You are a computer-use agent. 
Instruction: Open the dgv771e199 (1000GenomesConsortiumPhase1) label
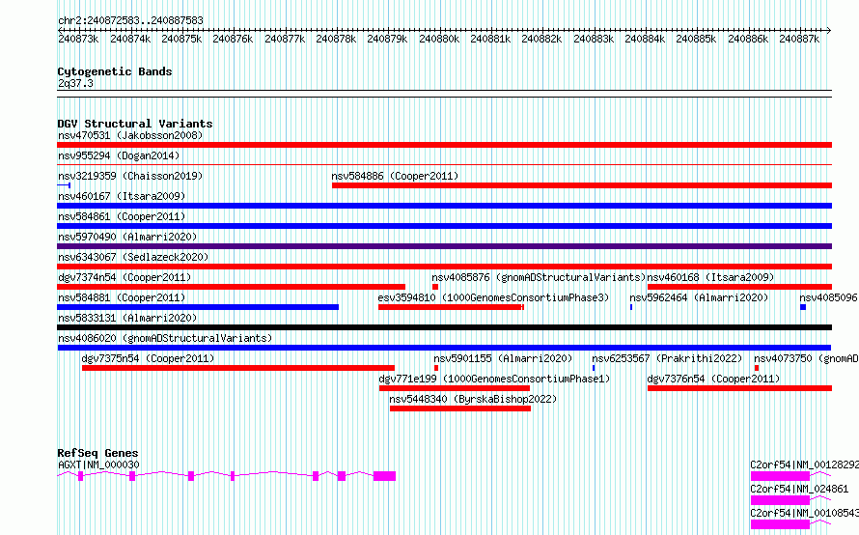tap(494, 379)
